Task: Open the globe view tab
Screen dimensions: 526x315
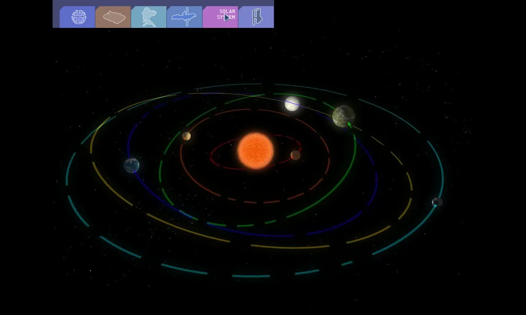Action: coord(78,17)
